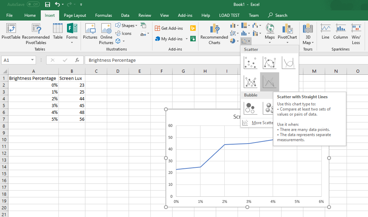Open the Name Box dropdown
The image size is (368, 217).
tap(31, 60)
